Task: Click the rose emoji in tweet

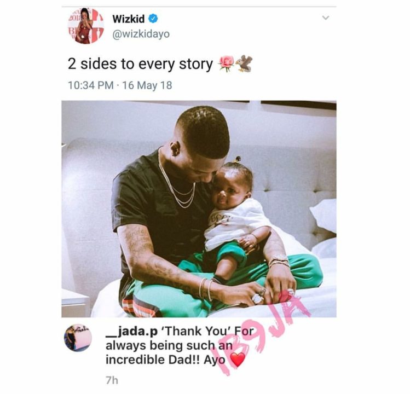Action: pos(226,63)
